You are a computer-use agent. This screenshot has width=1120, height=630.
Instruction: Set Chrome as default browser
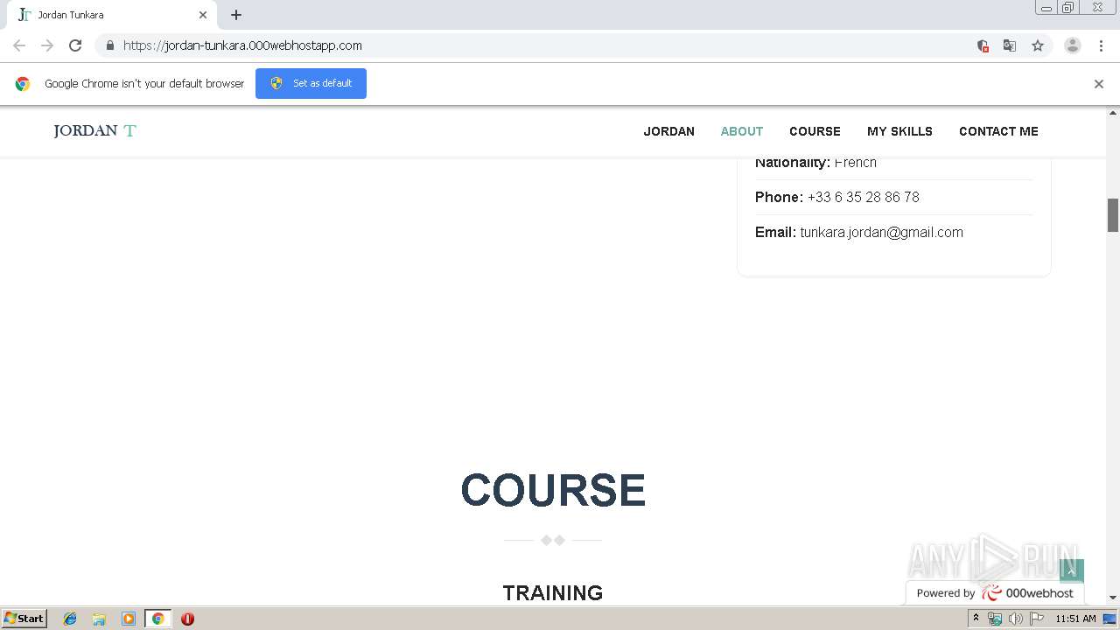tap(311, 83)
